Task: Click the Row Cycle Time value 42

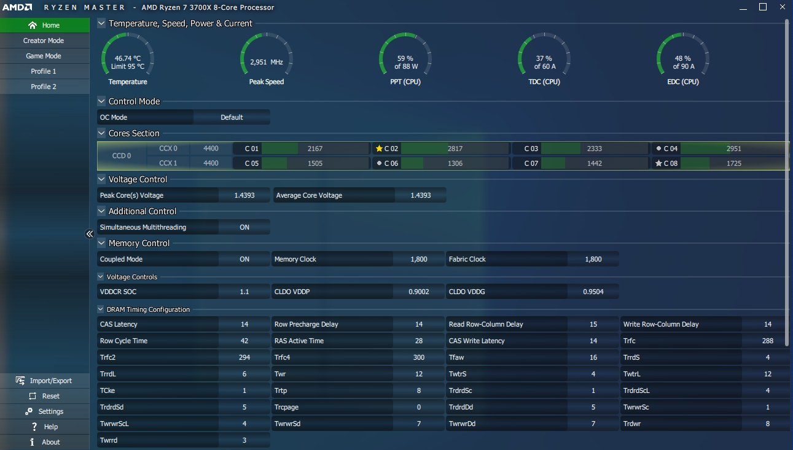Action: [244, 341]
